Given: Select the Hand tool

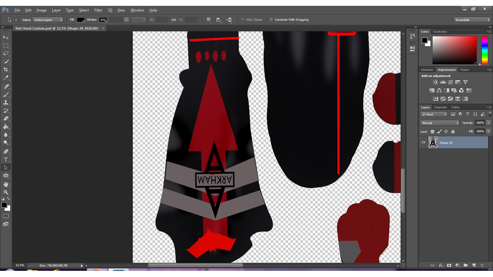Looking at the screenshot, I should click(x=6, y=184).
